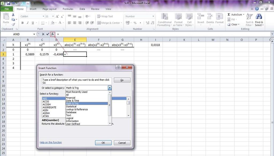The height and width of the screenshot is (156, 274).
Task: Open Find & Select
Action: [259, 20]
